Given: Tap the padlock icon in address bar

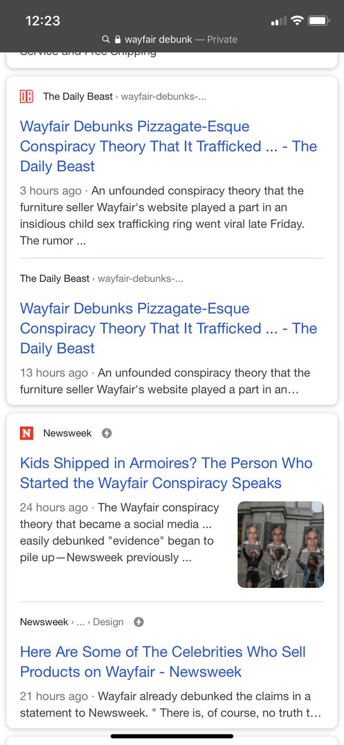Looking at the screenshot, I should pyautogui.click(x=117, y=39).
